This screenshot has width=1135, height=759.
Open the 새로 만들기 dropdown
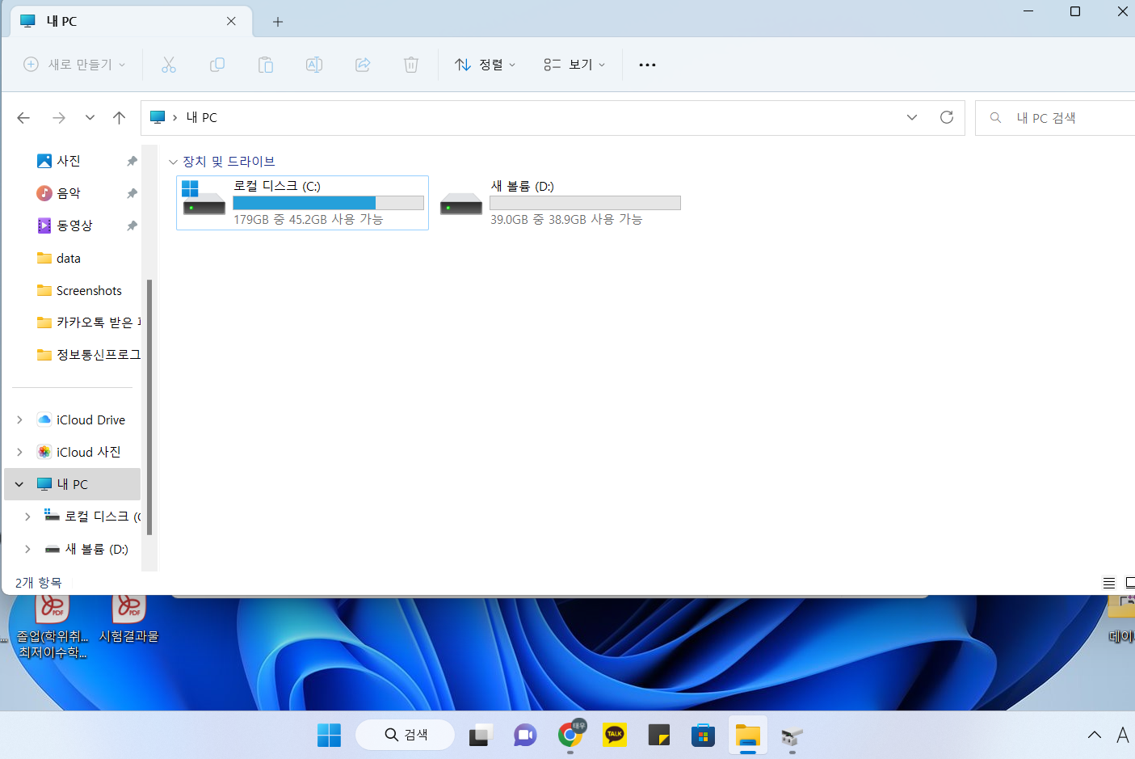click(74, 65)
